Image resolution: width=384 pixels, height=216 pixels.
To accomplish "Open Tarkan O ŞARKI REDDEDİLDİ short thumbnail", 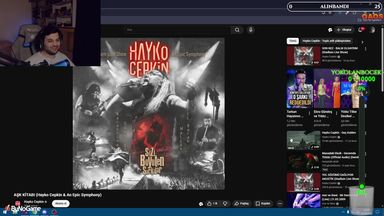I will pos(300,88).
